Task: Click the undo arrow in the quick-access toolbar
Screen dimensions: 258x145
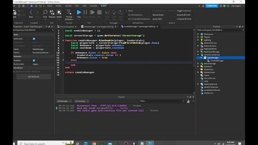Action: 40,6
